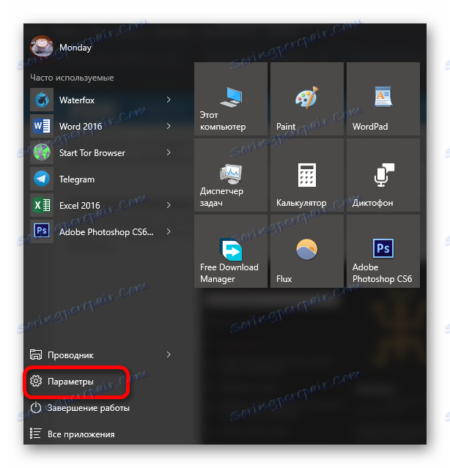Expand the Word 2016 jump list arrow
Screen dimensions: 450x468
(169, 126)
